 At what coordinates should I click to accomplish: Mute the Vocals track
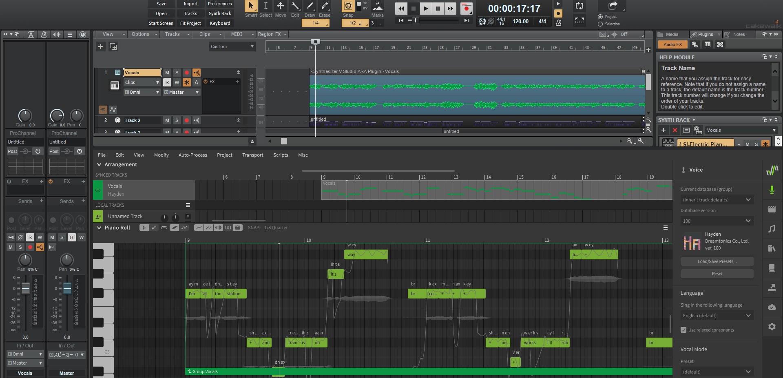(x=167, y=73)
